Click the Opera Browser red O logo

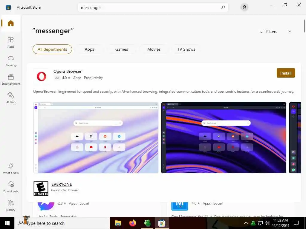click(x=42, y=76)
